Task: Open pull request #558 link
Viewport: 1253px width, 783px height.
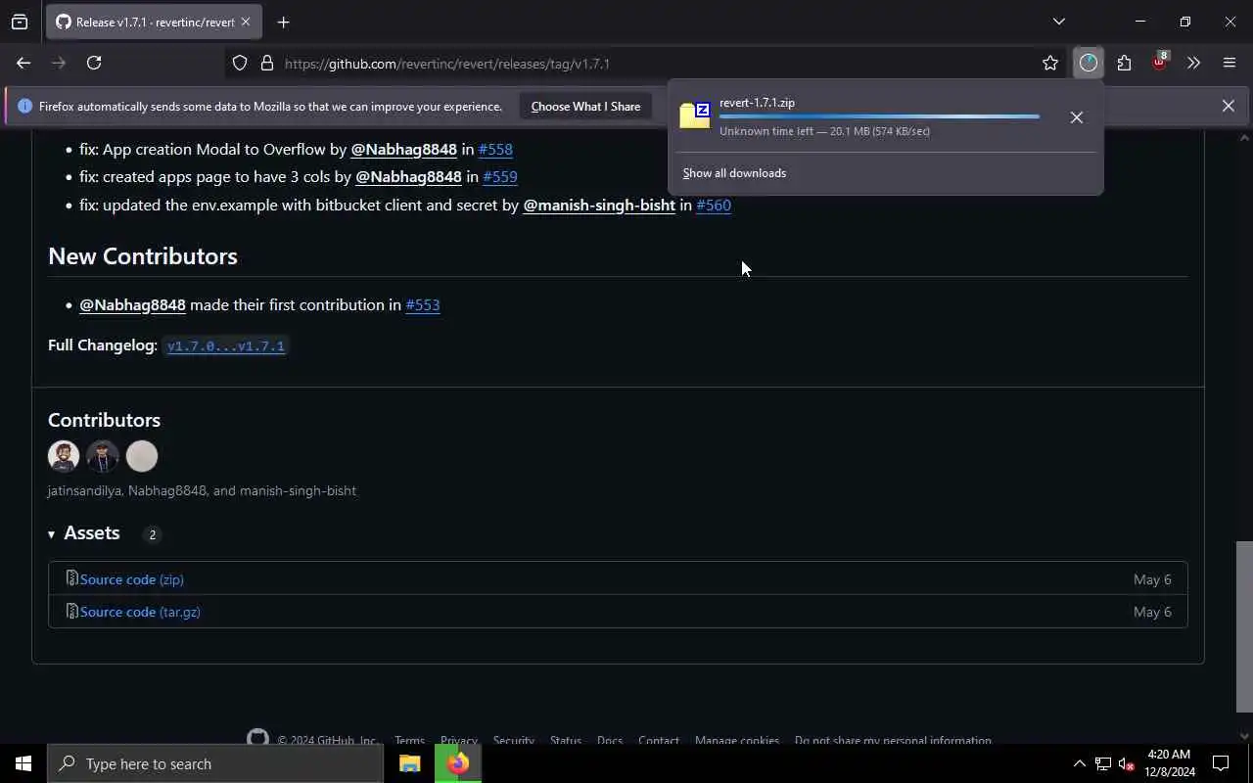Action: [x=495, y=149]
